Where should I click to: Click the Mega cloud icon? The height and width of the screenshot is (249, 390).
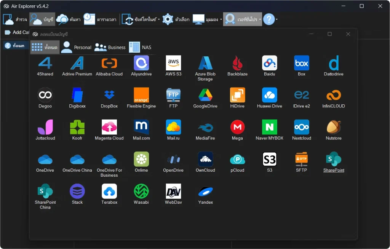point(237,127)
